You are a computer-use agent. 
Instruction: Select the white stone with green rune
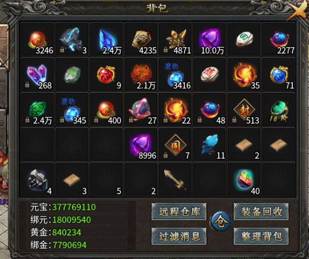pyautogui.click(x=244, y=39)
